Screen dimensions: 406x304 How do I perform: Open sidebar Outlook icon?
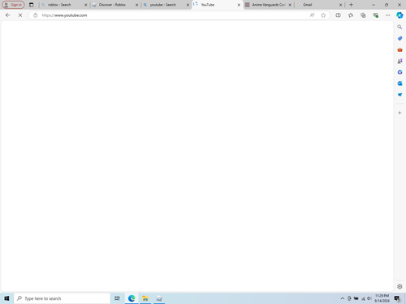[x=400, y=83]
